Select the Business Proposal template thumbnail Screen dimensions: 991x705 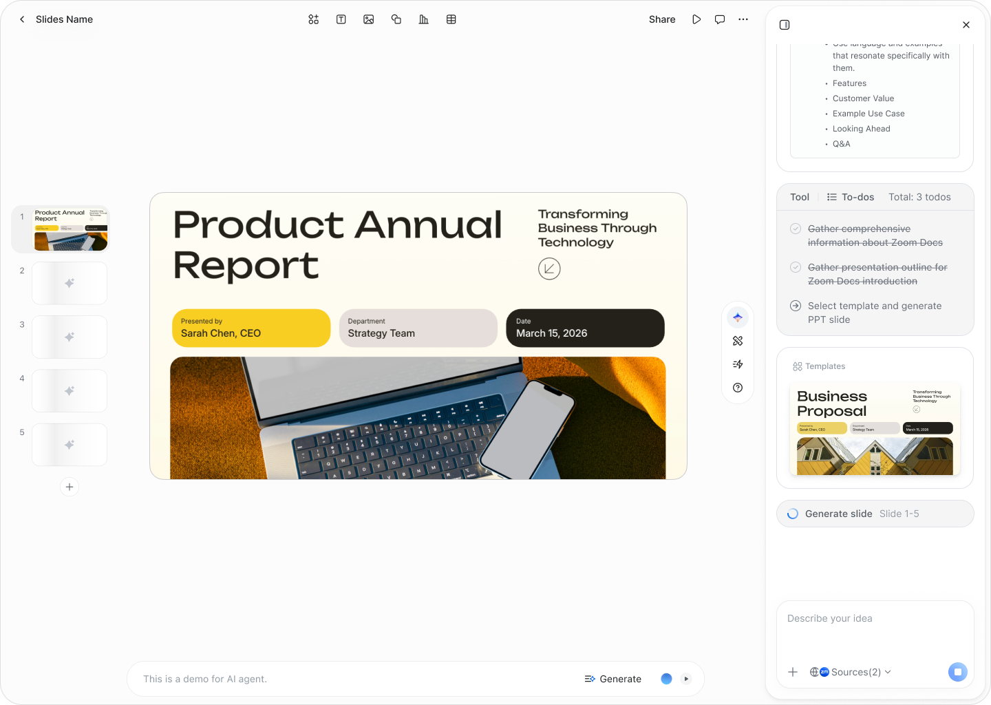(x=875, y=429)
